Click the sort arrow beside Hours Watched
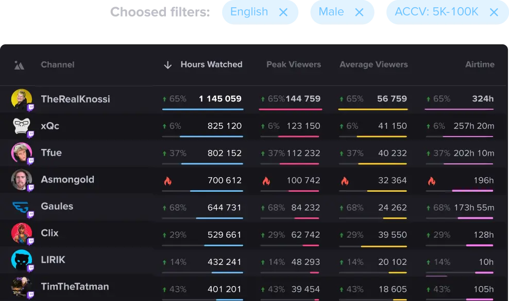This screenshot has width=509, height=301. 167,65
